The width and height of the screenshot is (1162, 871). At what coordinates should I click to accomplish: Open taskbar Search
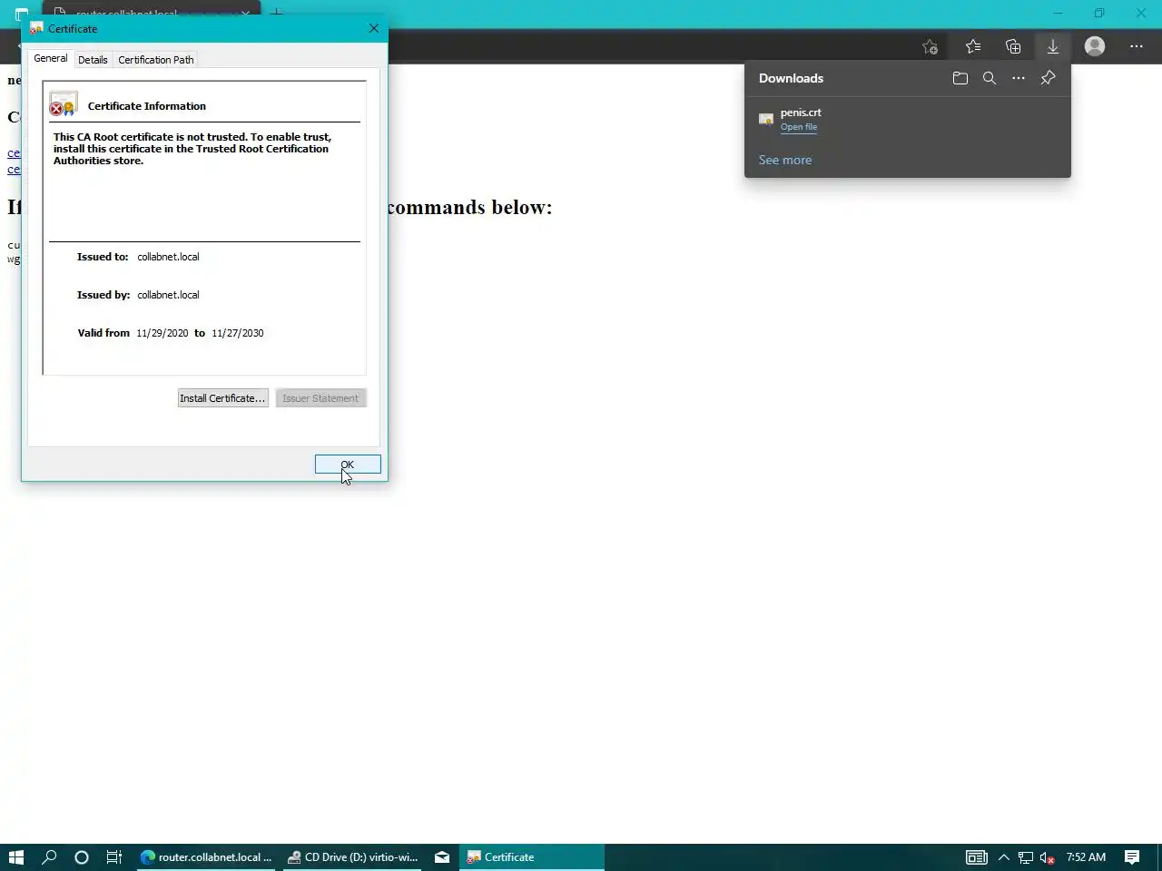[49, 856]
